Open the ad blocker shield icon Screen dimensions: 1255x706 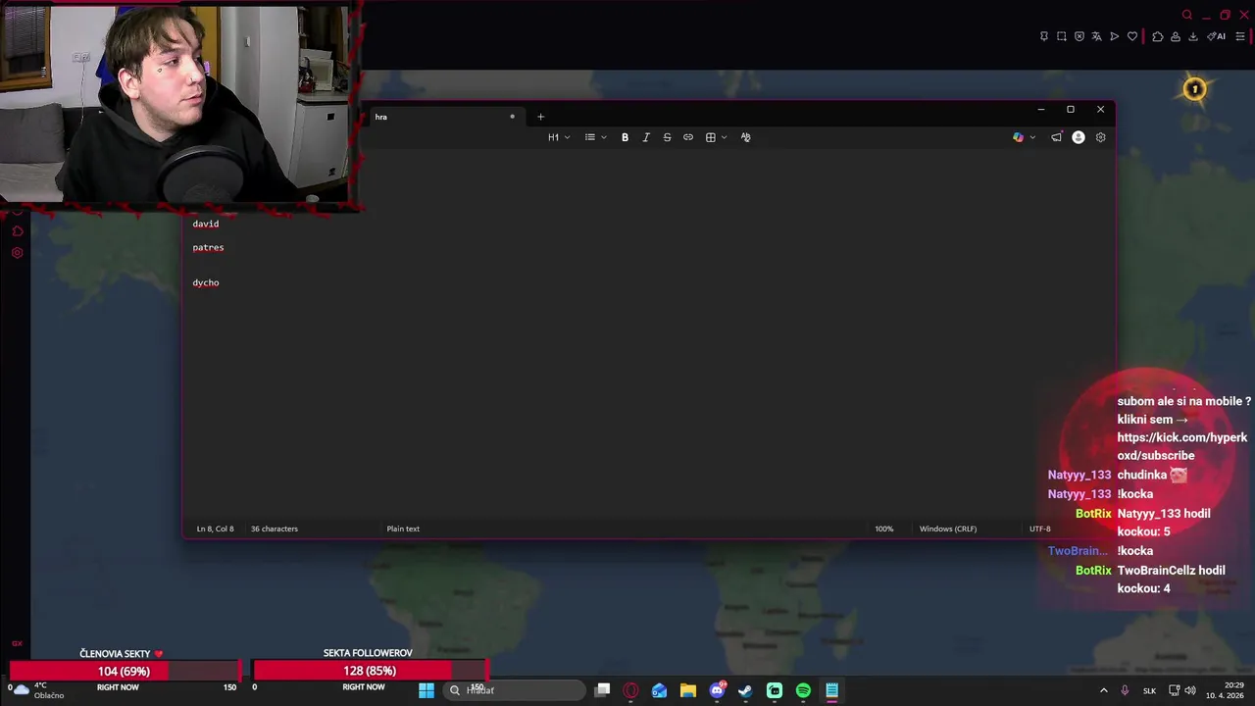1079,36
